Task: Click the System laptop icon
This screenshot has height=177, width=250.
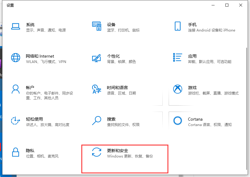Action: 16,26
